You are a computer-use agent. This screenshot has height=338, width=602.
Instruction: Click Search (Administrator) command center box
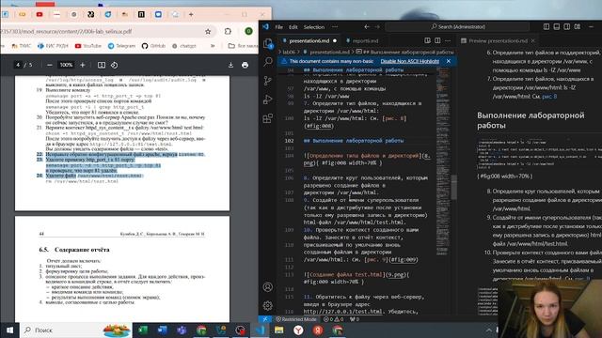pyautogui.click(x=457, y=27)
